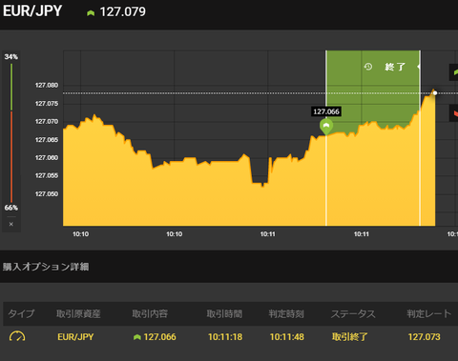The image size is (458, 361).
Task: Click the expiry time 10:11:48 cell
Action: pos(287,337)
